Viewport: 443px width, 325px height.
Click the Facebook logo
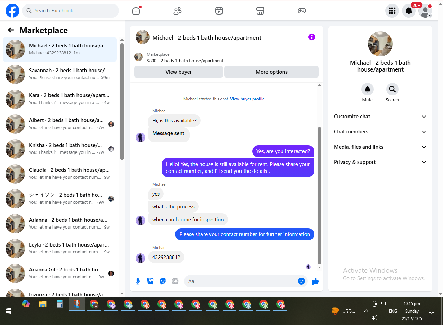coord(12,11)
